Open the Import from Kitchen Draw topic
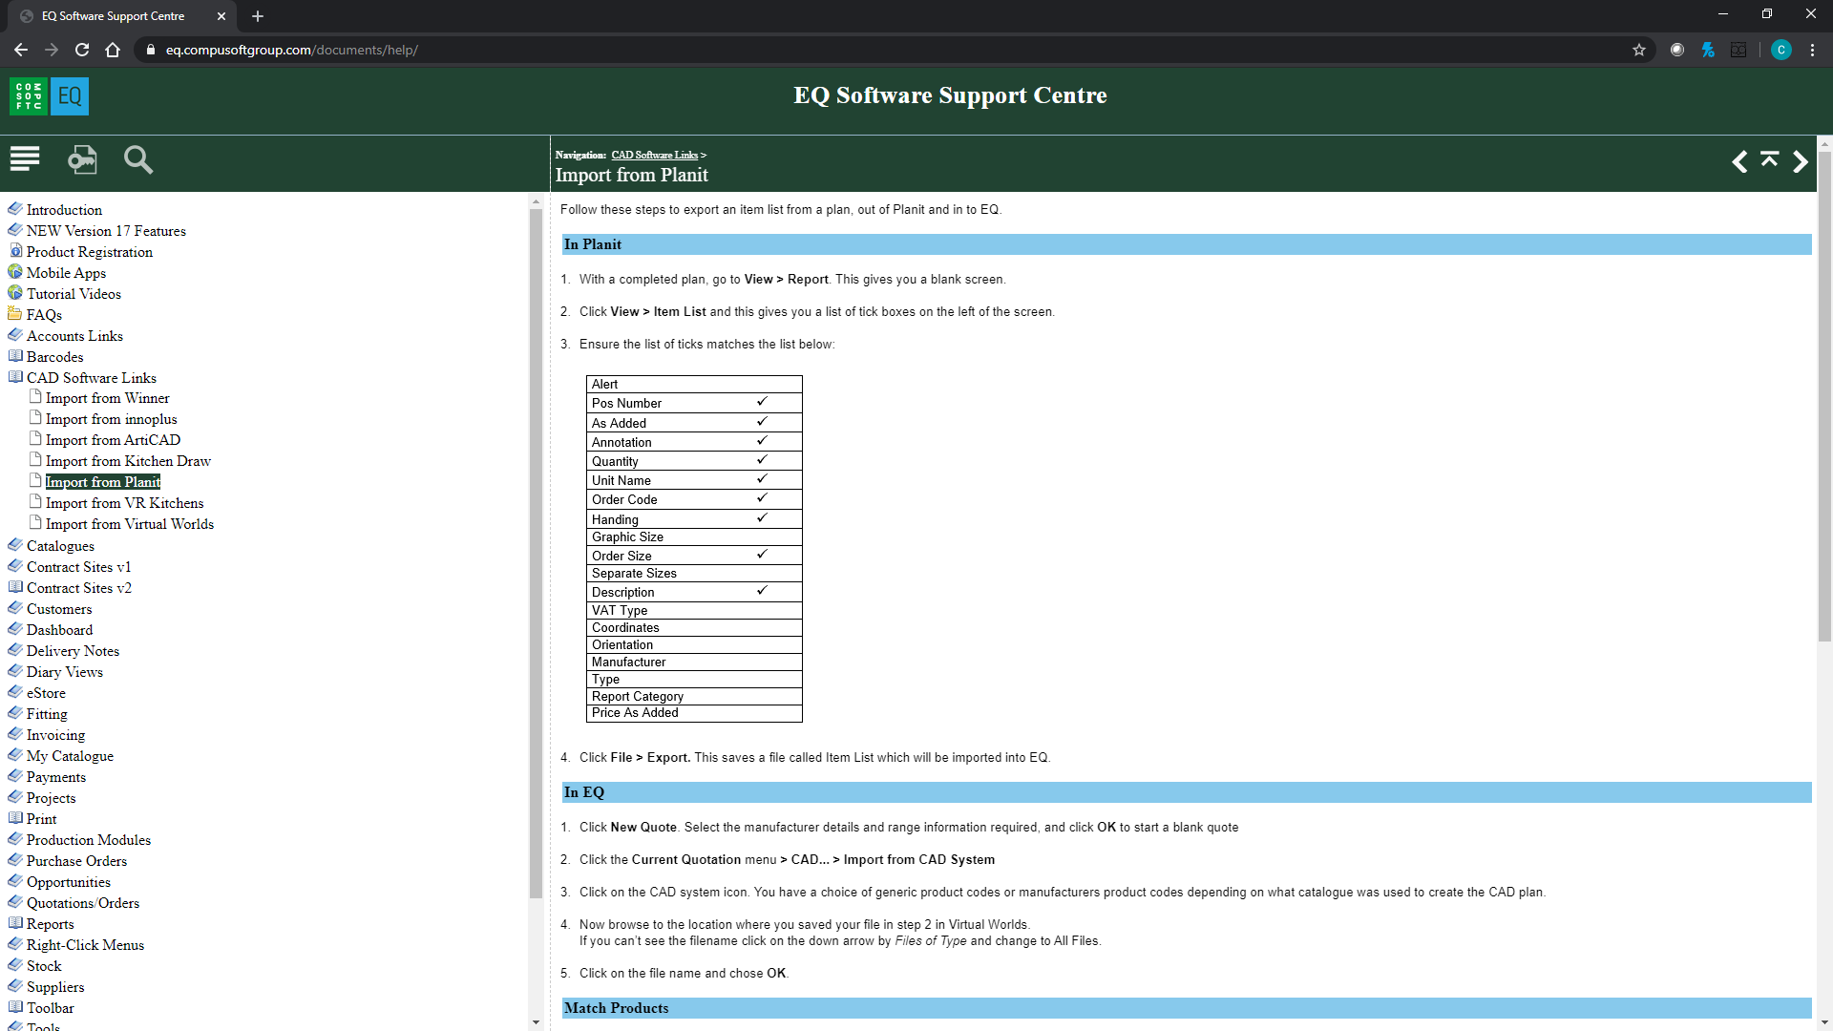 point(128,460)
